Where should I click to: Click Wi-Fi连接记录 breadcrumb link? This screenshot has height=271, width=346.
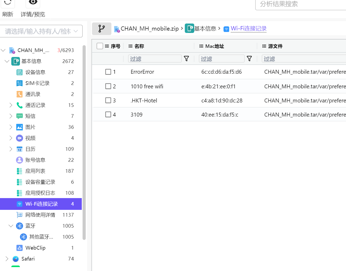(x=248, y=28)
